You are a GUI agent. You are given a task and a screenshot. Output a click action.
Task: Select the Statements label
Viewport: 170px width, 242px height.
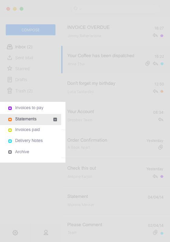(x=31, y=119)
